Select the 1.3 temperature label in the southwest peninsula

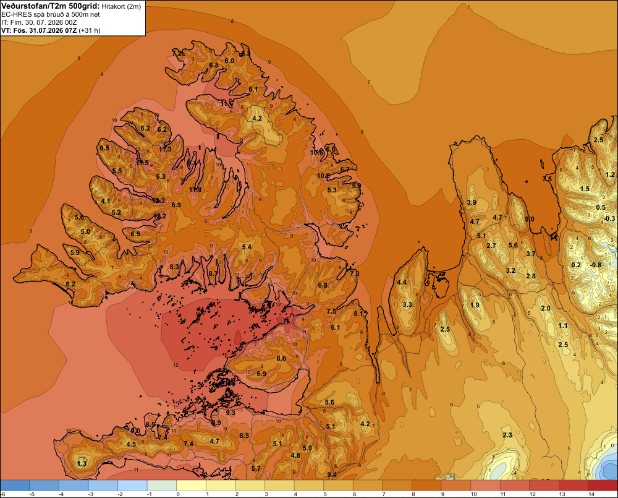click(82, 463)
